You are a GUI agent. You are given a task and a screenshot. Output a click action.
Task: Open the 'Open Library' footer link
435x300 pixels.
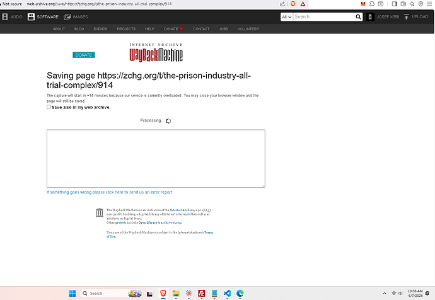[148, 222]
